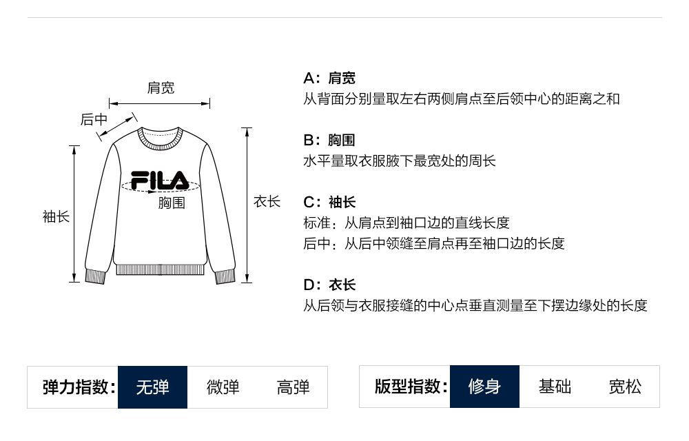Select the 高弹 elasticity option
689x441 pixels.
tap(293, 387)
